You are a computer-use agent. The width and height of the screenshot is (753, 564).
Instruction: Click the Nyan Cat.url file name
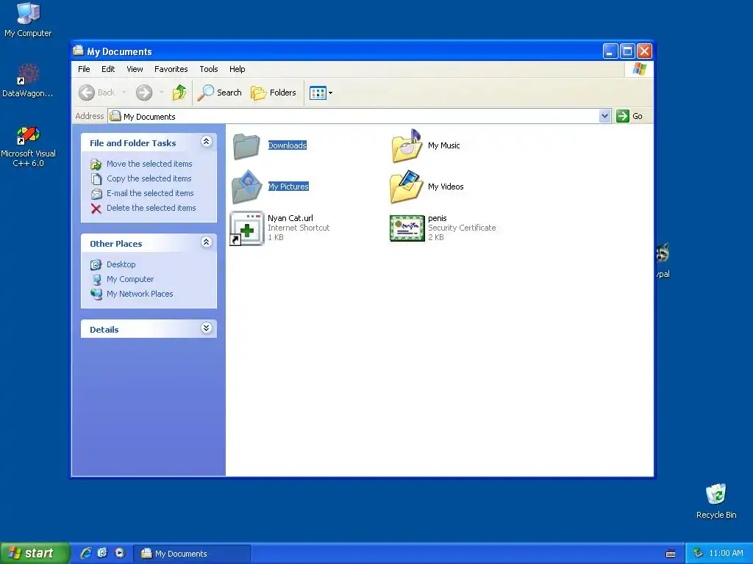click(290, 218)
